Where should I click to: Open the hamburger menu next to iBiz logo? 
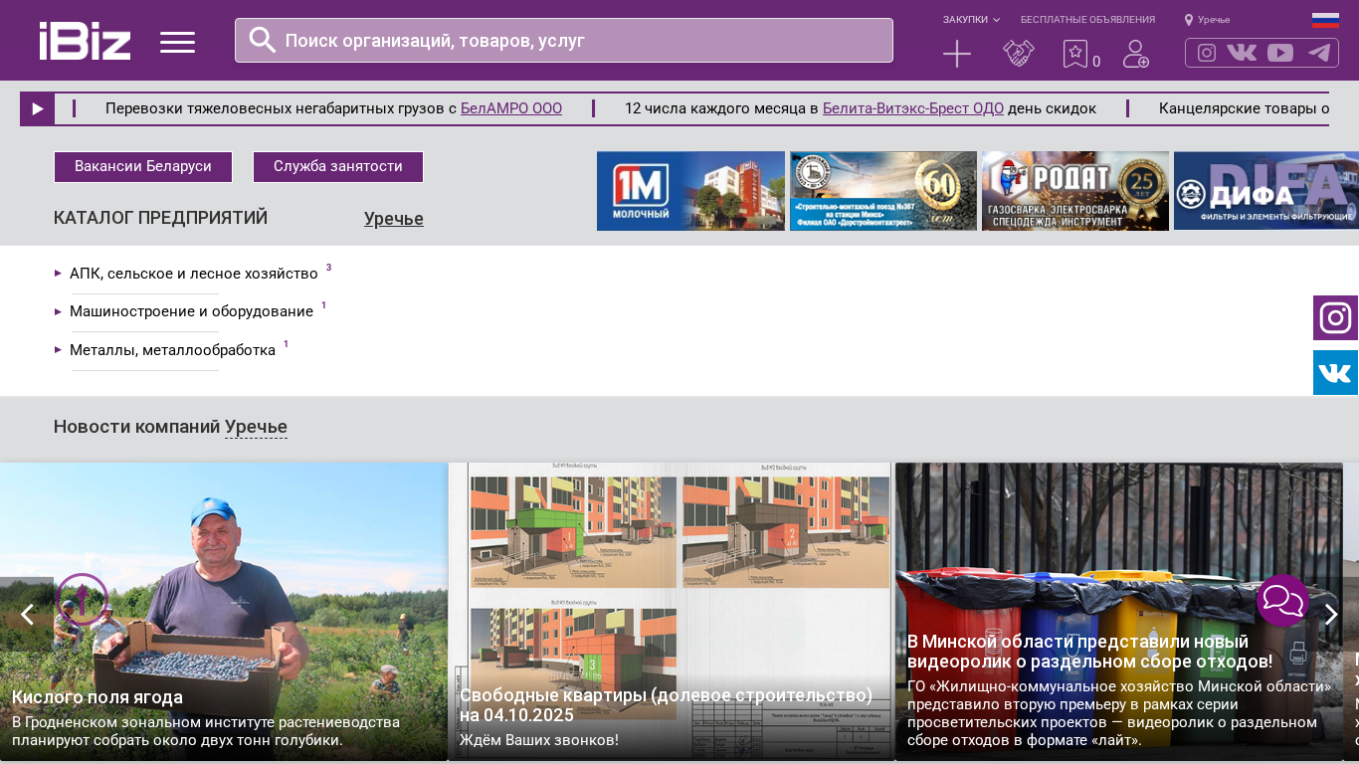pyautogui.click(x=177, y=42)
